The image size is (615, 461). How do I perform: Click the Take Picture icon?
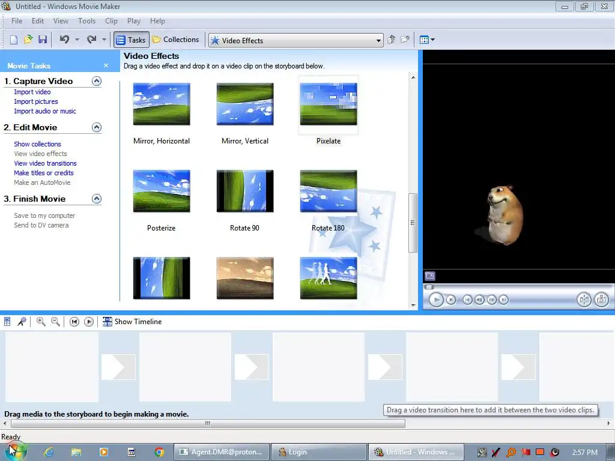[601, 300]
